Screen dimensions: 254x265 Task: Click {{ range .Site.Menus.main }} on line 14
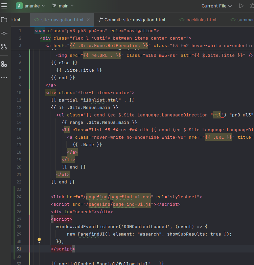pos(99,123)
